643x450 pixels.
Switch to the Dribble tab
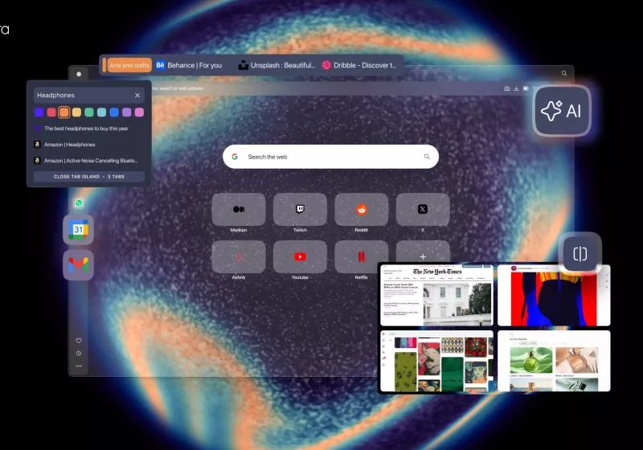359,65
